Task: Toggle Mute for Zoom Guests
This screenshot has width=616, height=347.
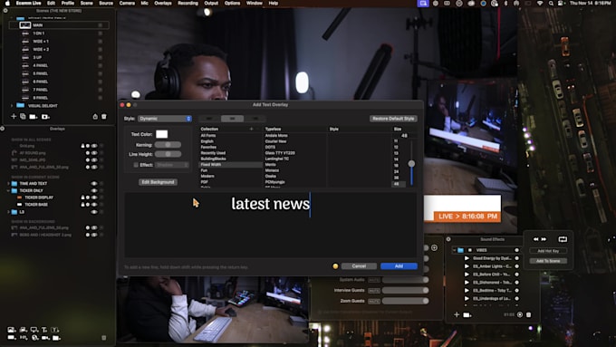Action: [373, 301]
